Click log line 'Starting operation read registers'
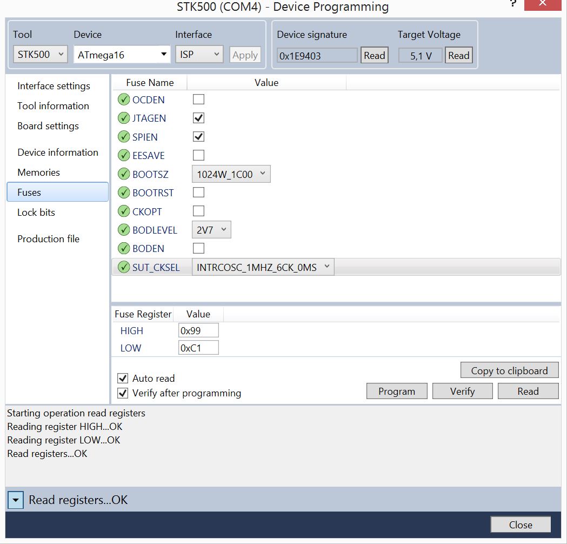This screenshot has height=544, width=567. pyautogui.click(x=76, y=413)
